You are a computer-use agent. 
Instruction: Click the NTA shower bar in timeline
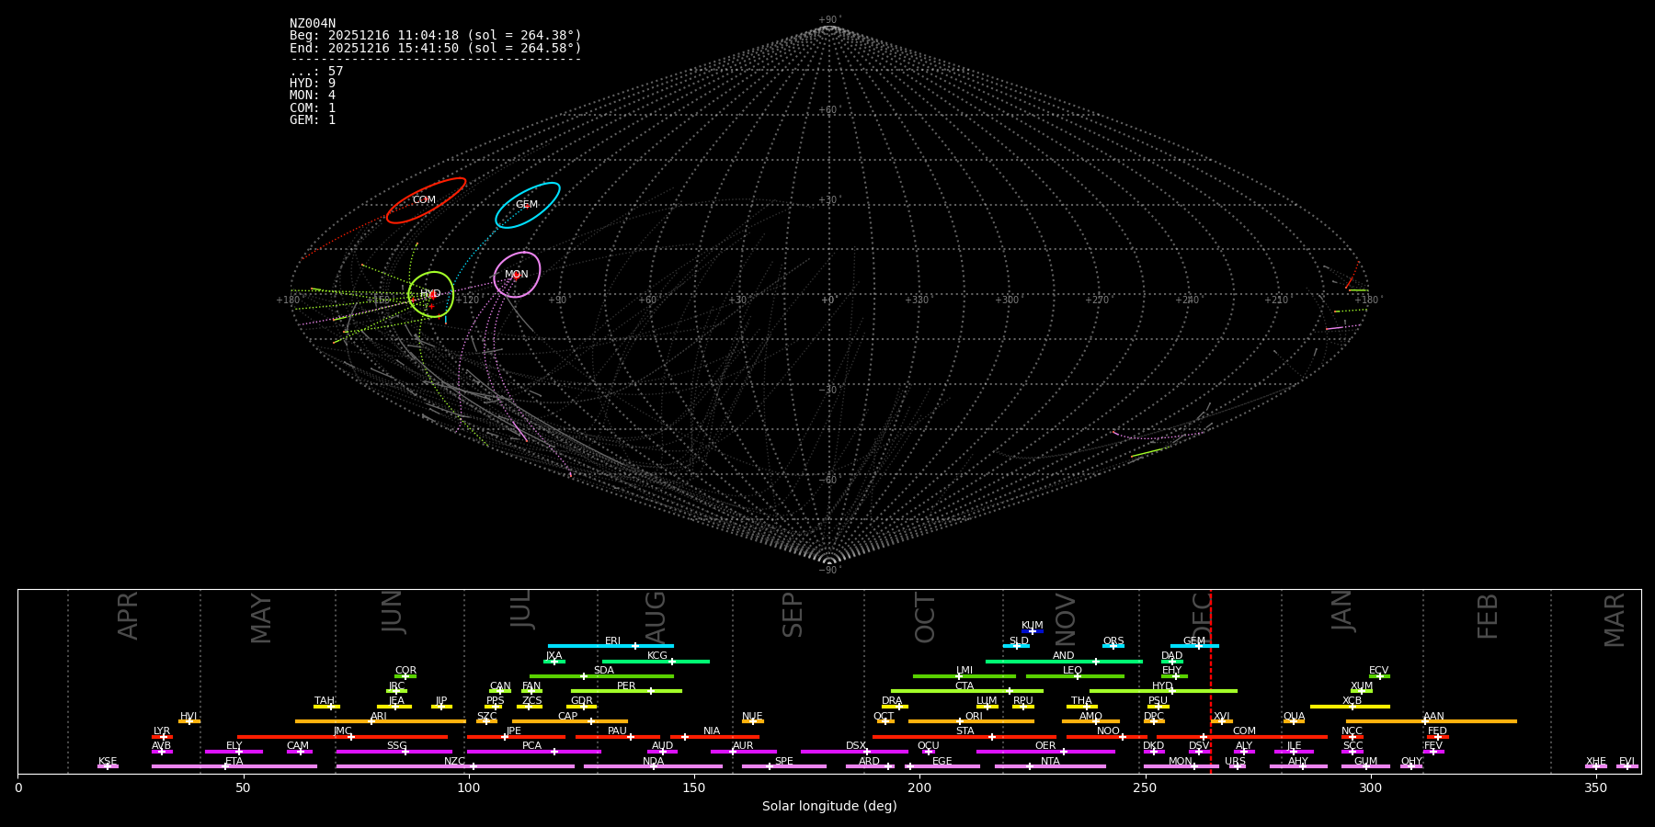(1050, 766)
